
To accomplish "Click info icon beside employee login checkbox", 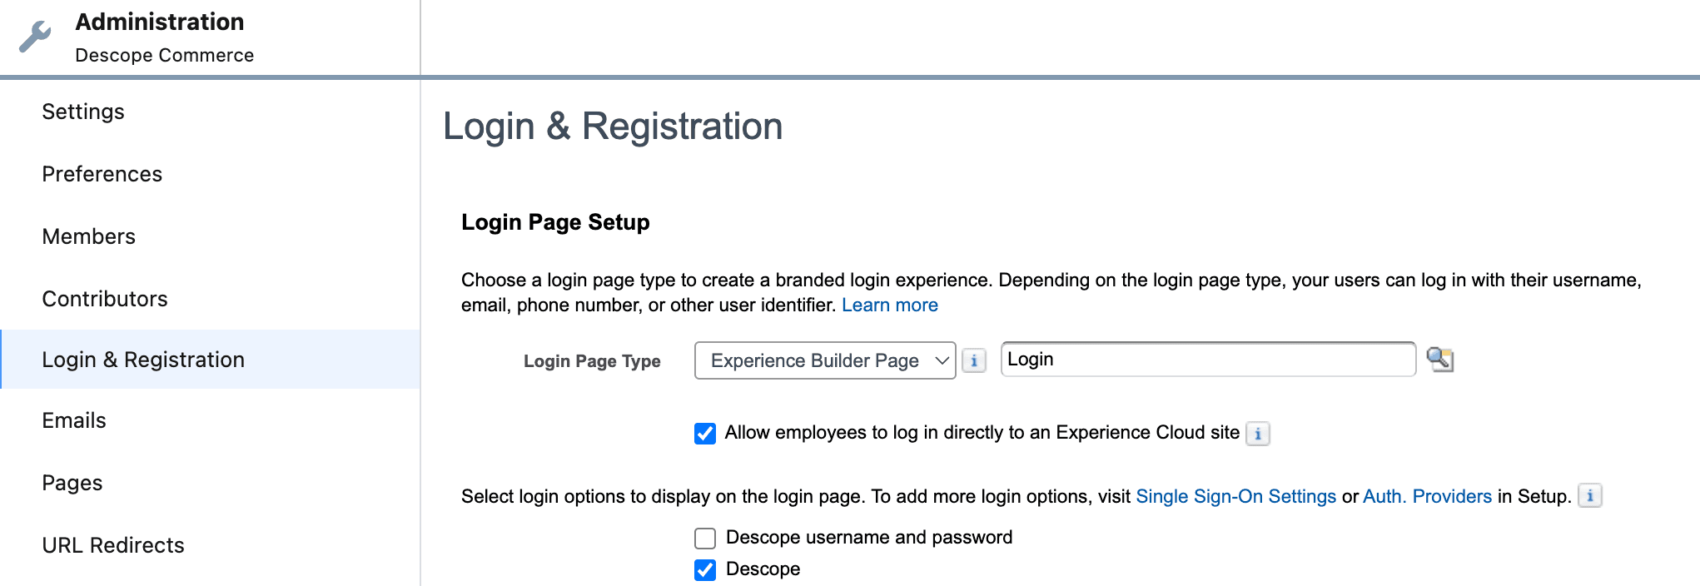I will click(x=1257, y=434).
